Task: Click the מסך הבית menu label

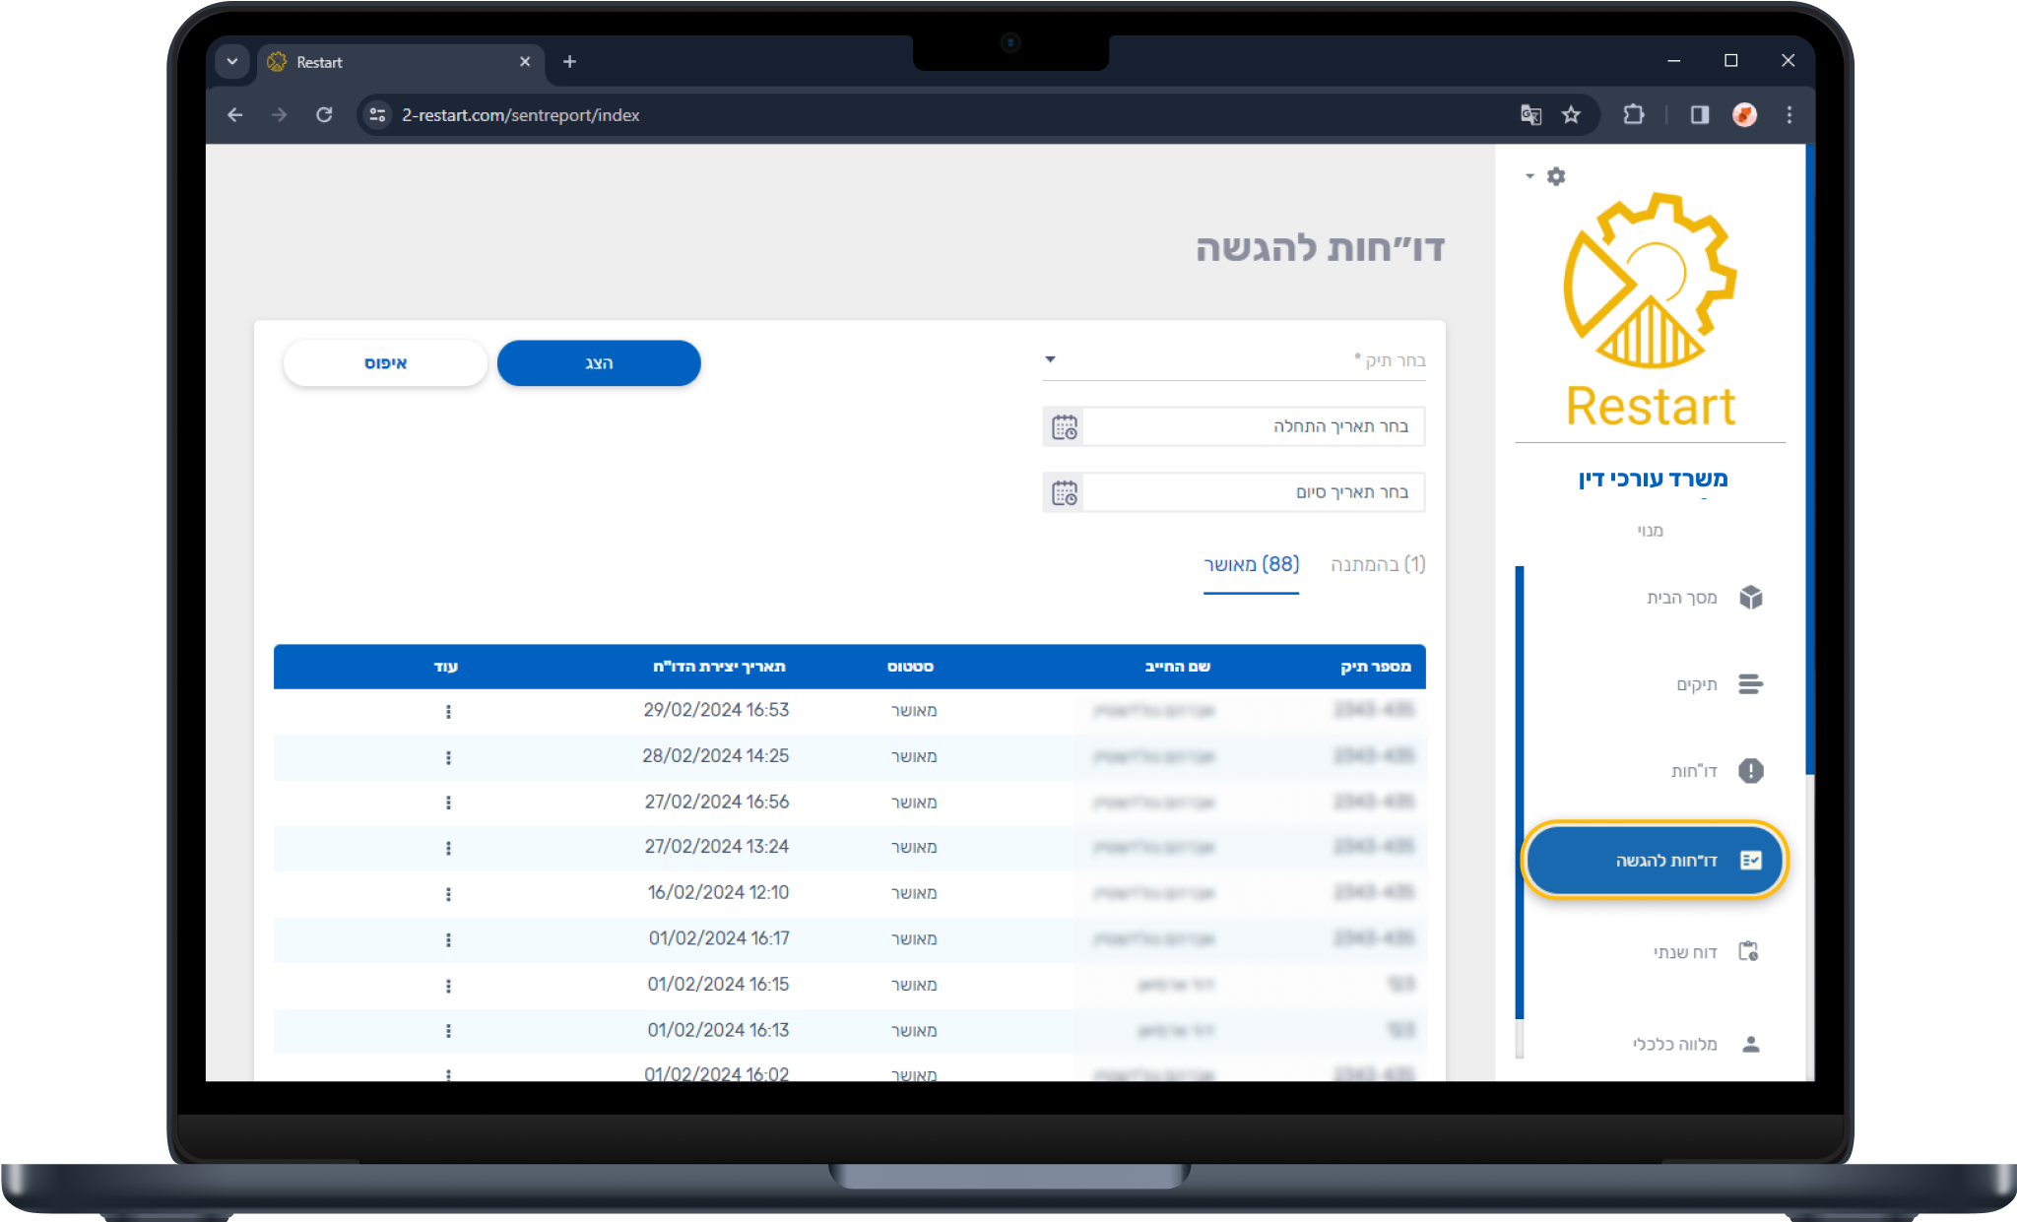Action: (x=1681, y=598)
